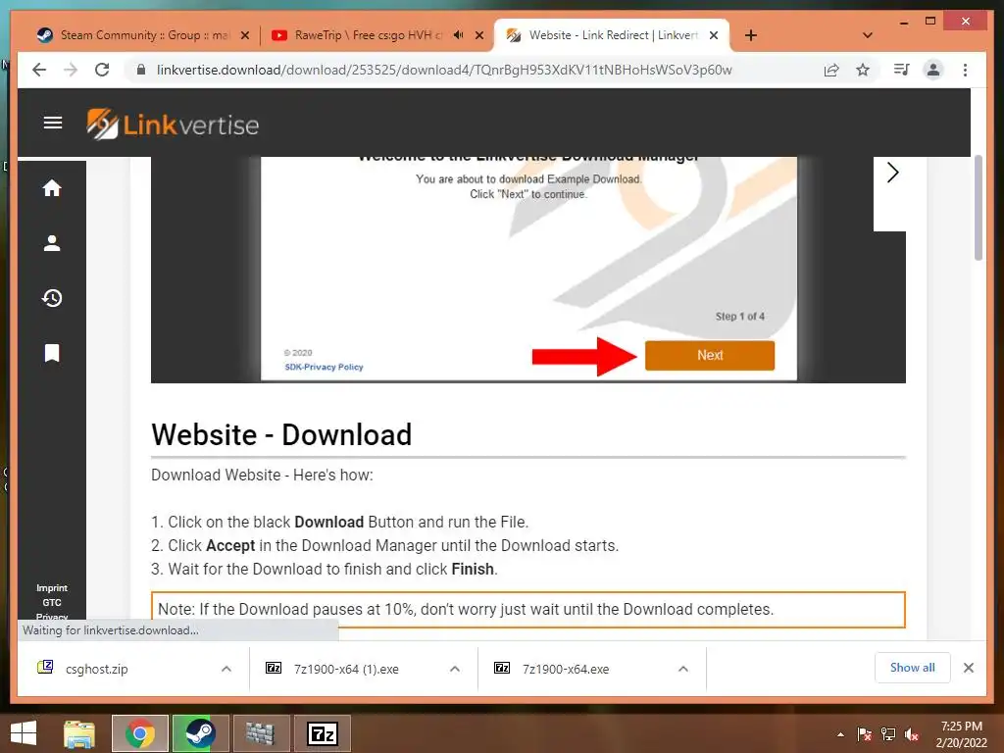Open the firewall brick-wall taskbar app

point(261,733)
